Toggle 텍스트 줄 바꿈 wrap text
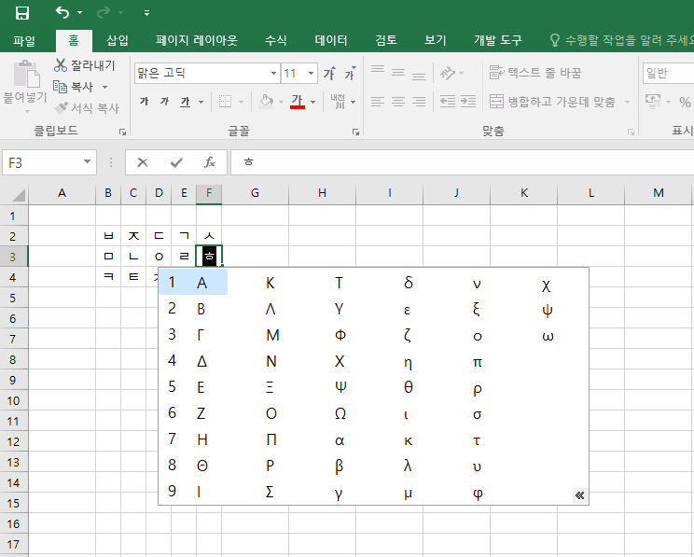 click(535, 73)
